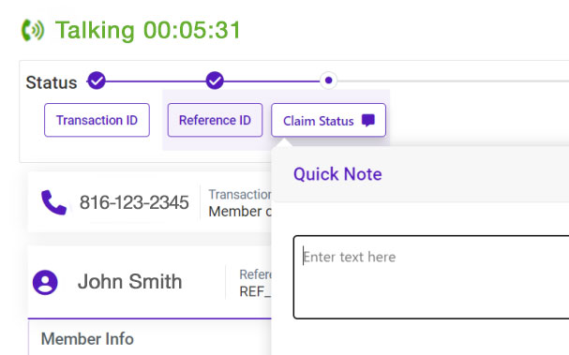The height and width of the screenshot is (355, 569).
Task: Click the Status label
Action: point(52,82)
